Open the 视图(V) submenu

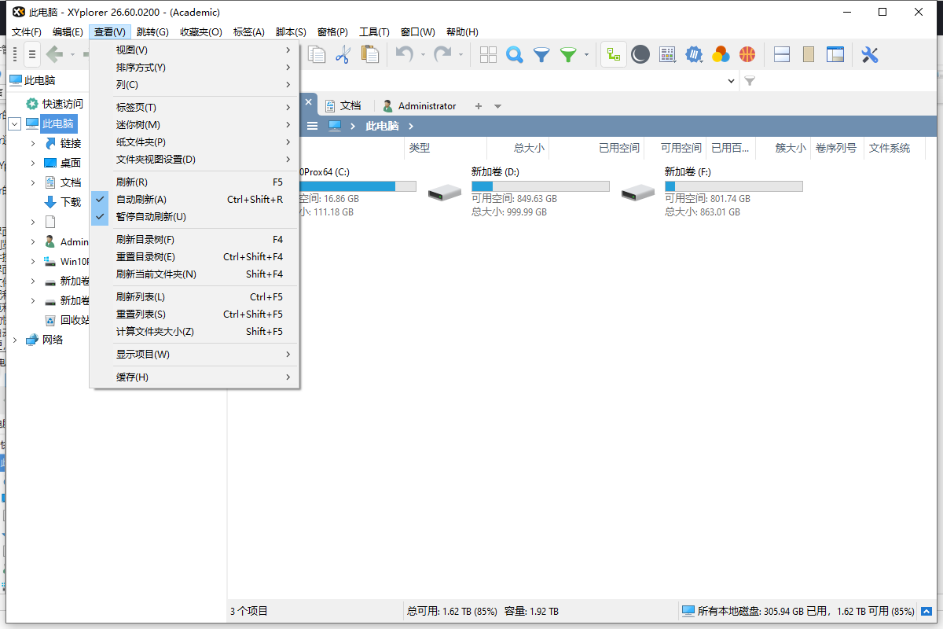(195, 50)
